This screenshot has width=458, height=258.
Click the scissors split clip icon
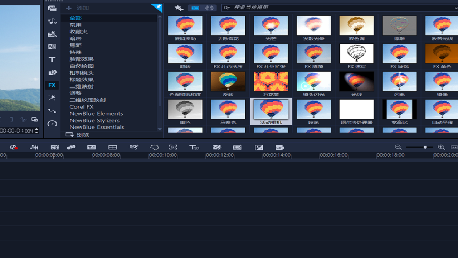tap(23, 119)
